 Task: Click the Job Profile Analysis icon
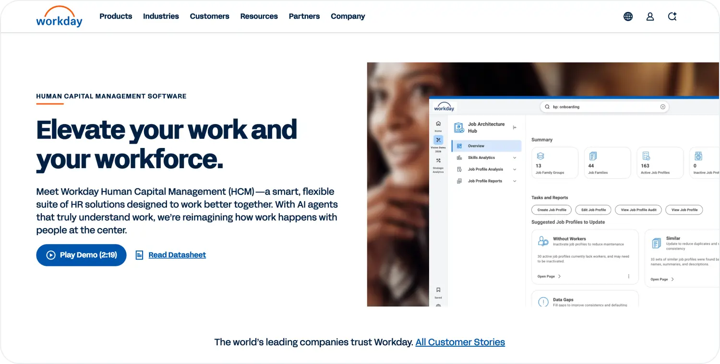(459, 169)
